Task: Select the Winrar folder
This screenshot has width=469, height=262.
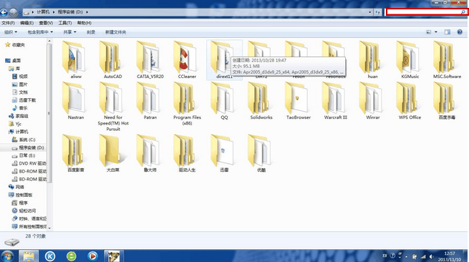Action: tap(372, 101)
